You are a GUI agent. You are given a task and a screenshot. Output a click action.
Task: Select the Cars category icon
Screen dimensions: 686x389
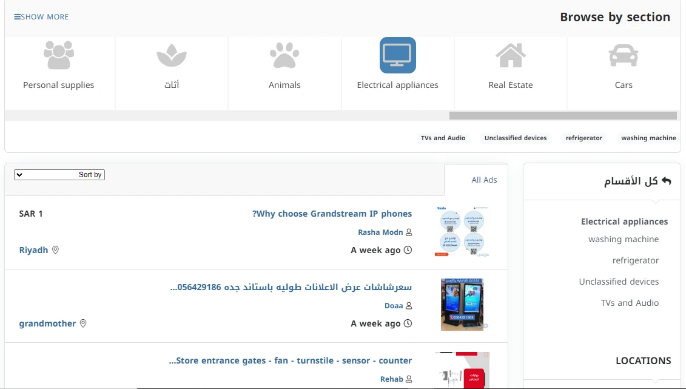click(624, 56)
